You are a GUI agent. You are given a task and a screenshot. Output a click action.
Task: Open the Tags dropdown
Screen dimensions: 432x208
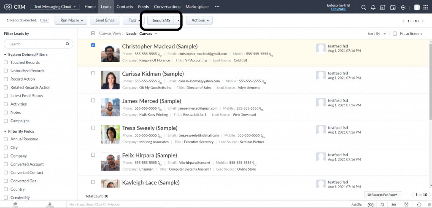(133, 20)
